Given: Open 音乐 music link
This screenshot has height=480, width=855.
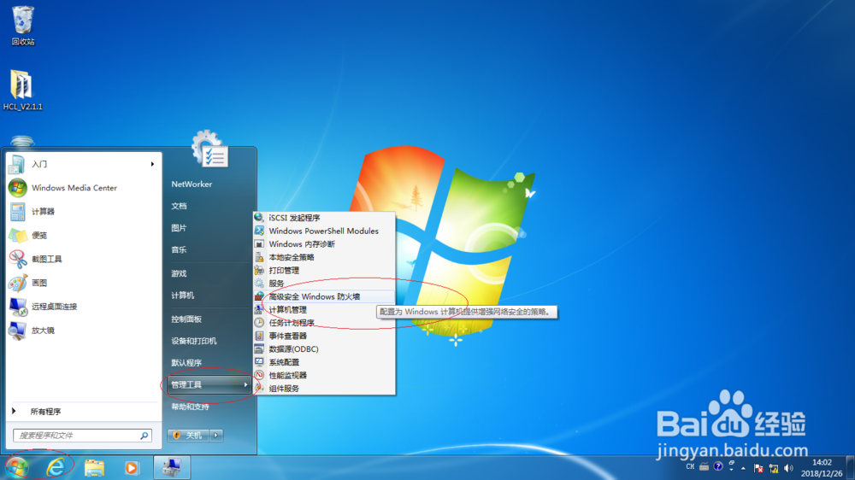Looking at the screenshot, I should 179,249.
